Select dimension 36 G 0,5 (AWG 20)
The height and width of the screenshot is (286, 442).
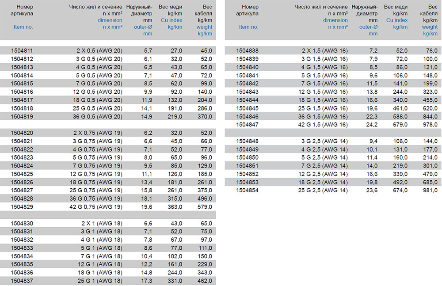point(98,117)
